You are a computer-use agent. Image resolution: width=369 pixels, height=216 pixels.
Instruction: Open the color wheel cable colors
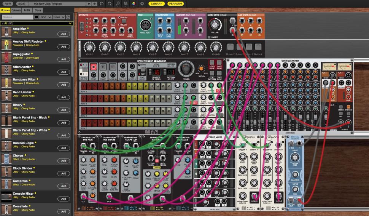click(x=134, y=4)
